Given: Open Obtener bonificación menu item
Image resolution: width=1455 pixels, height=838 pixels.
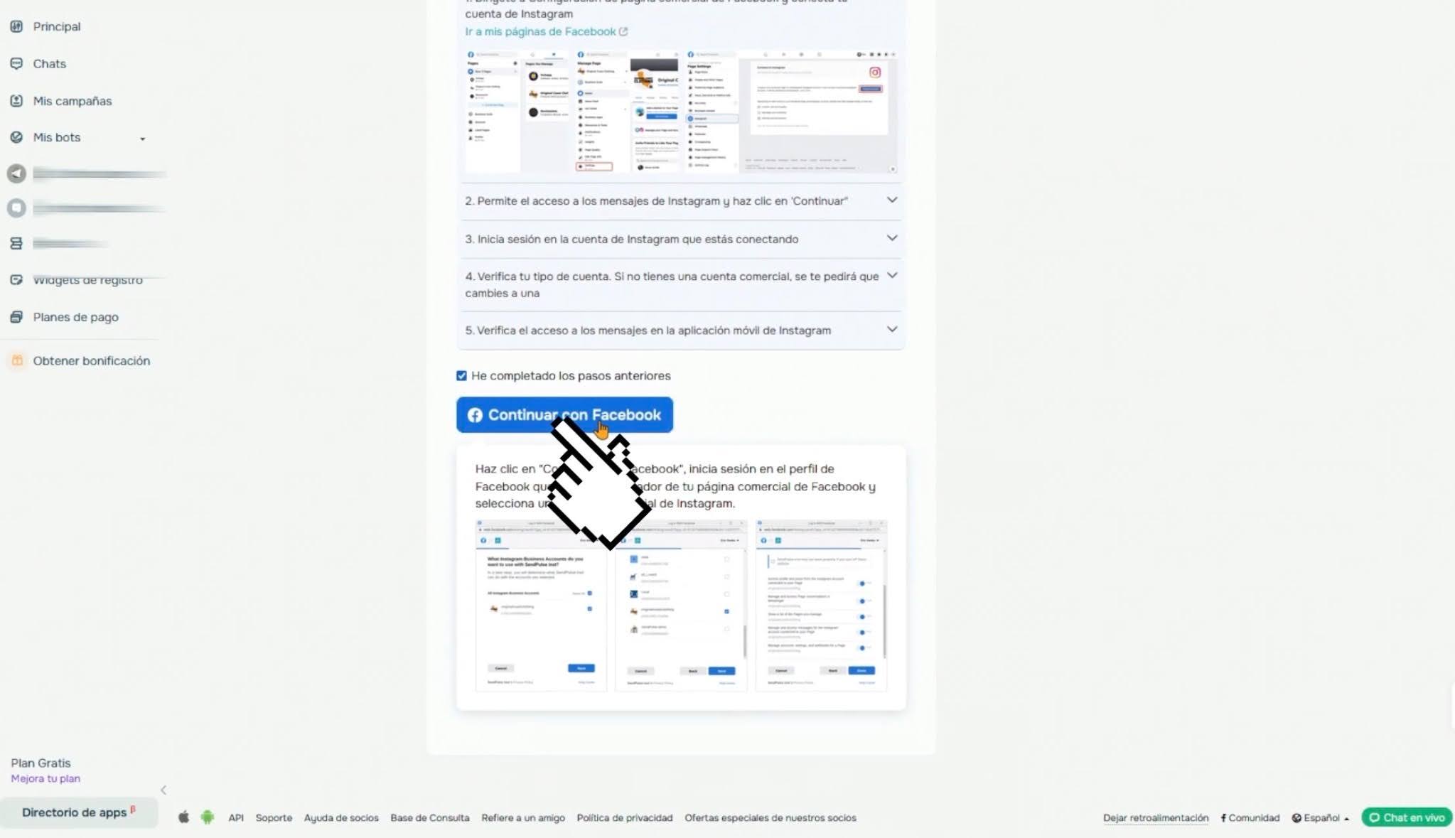Looking at the screenshot, I should pos(92,360).
